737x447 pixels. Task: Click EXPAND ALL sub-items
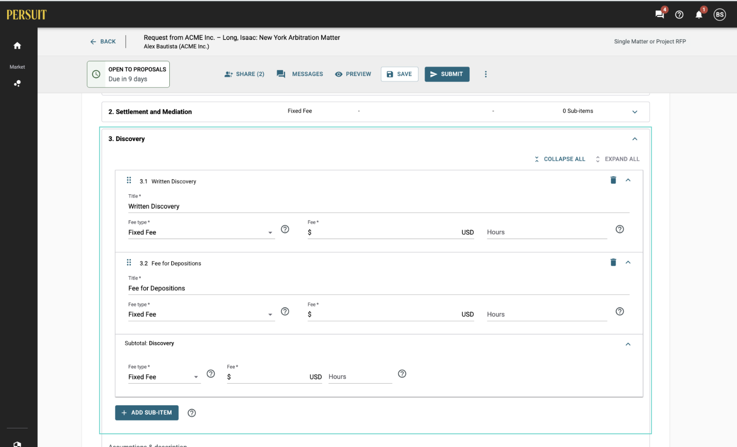pos(617,159)
